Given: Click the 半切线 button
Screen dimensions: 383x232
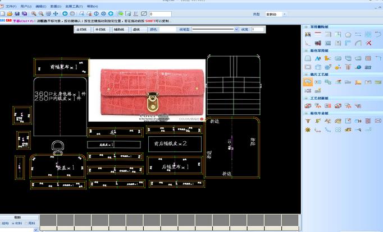Looking at the screenshot, I should [101, 30].
